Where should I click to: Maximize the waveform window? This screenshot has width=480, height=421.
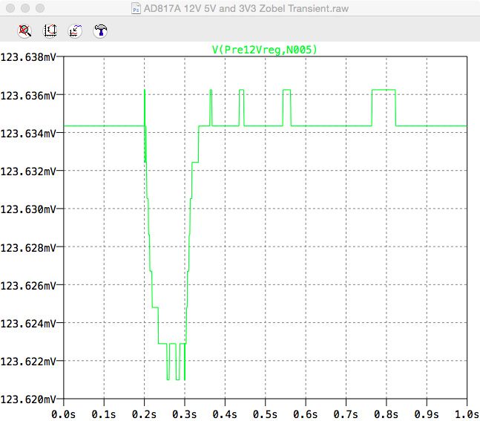(40, 8)
